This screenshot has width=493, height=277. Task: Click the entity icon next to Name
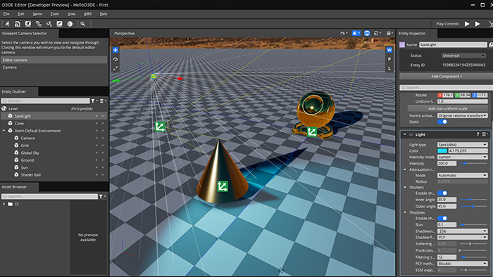[402, 45]
